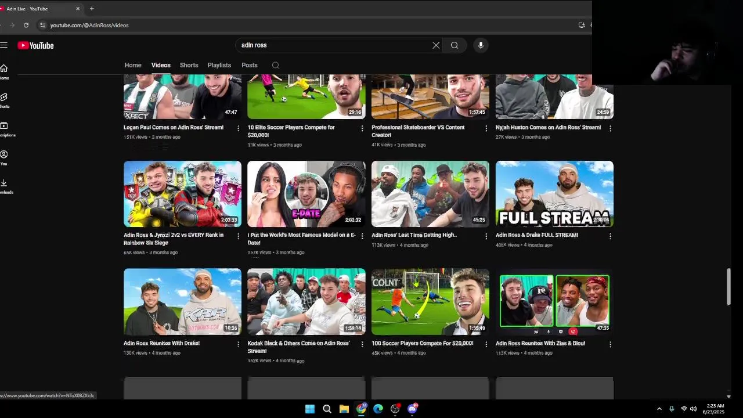Click the YouTube logo
Screen dimensions: 743x418
pyautogui.click(x=35, y=45)
